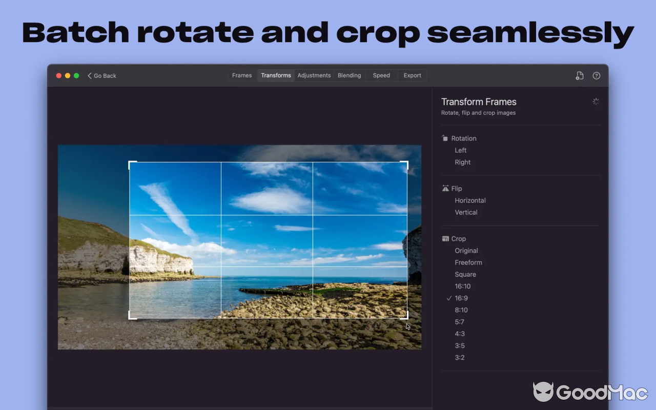Click the Crop section icon
The image size is (656, 410).
pos(445,239)
